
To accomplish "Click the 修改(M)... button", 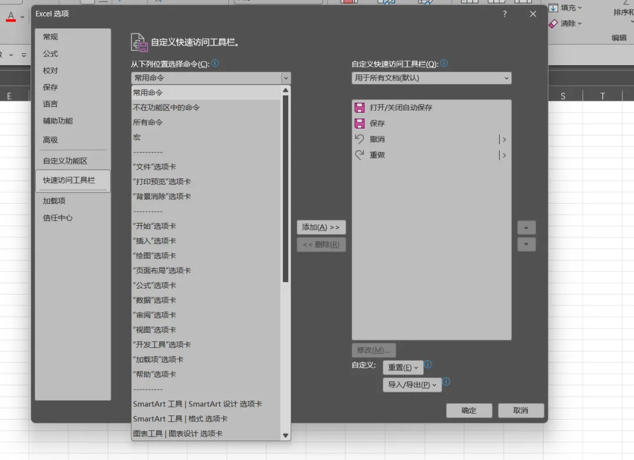I will coord(373,350).
